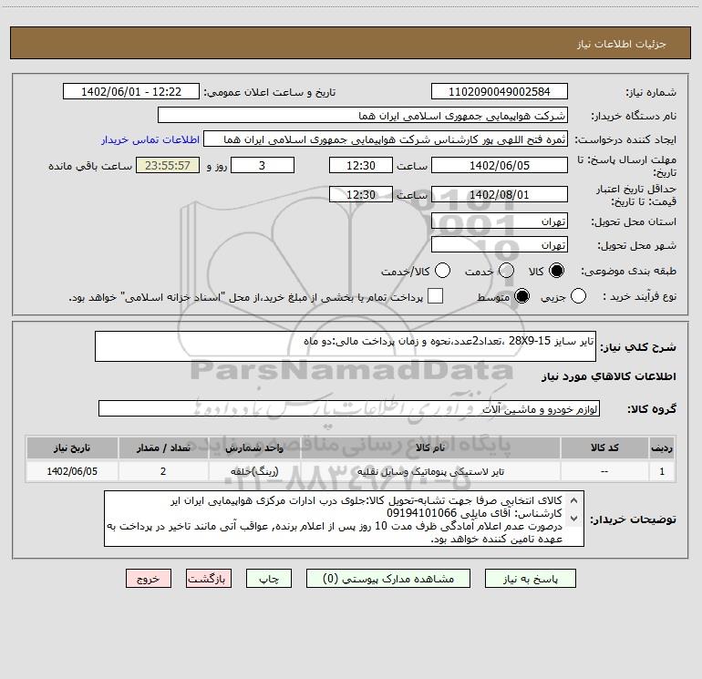Viewport: 702px width, 679px height.
Task: Open مشاهده مدارک پیوستی (0) button
Action: [388, 579]
